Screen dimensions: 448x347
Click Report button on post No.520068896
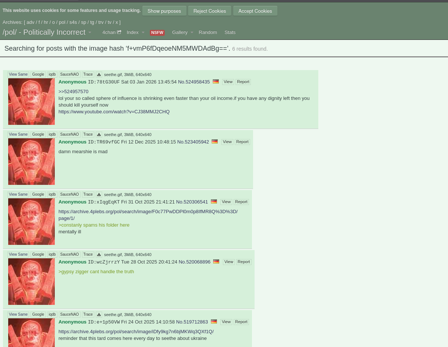tap(244, 262)
